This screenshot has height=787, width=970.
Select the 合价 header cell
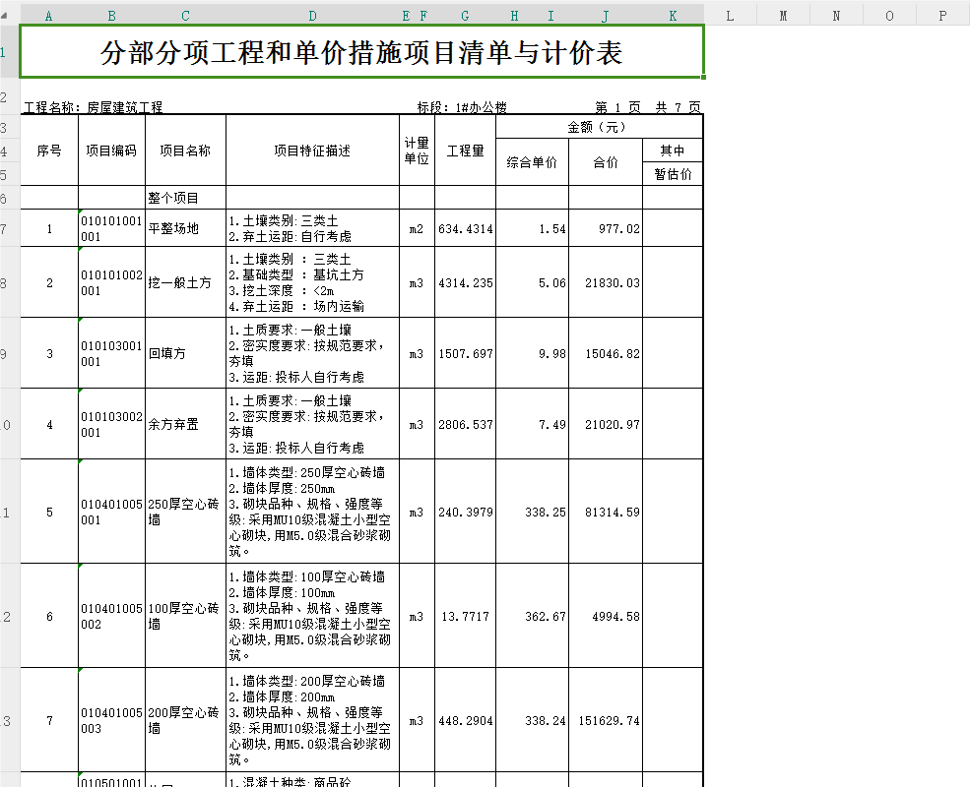tap(606, 162)
